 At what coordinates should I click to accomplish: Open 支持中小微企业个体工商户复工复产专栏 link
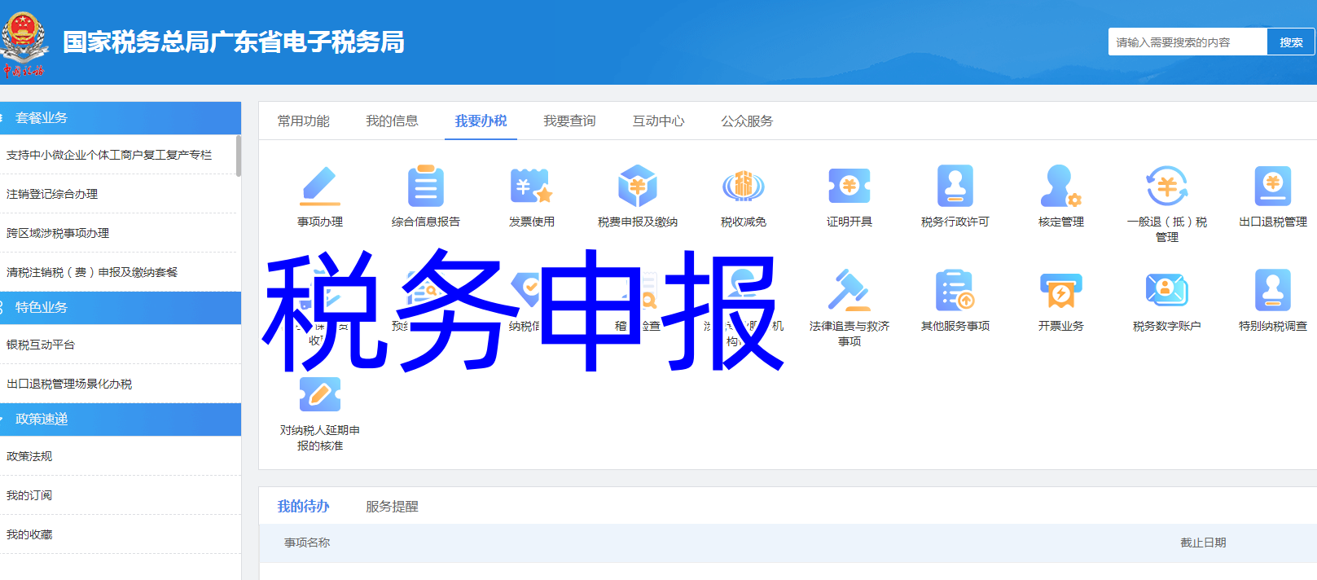point(109,155)
